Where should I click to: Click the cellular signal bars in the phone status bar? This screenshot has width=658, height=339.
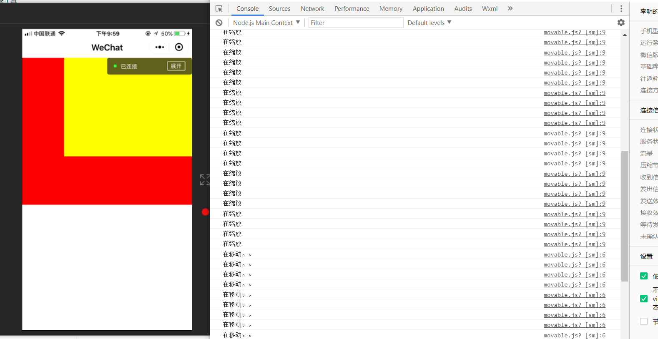tap(28, 34)
